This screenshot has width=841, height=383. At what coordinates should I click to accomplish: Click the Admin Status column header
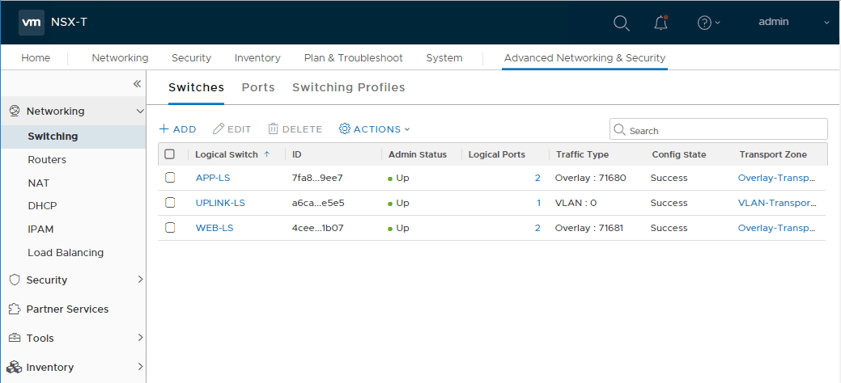[x=418, y=154]
